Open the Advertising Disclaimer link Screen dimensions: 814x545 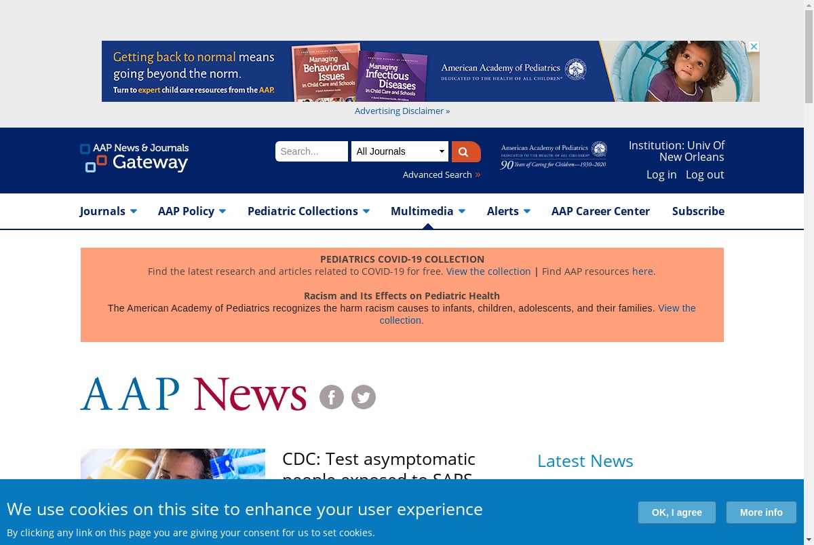(402, 111)
